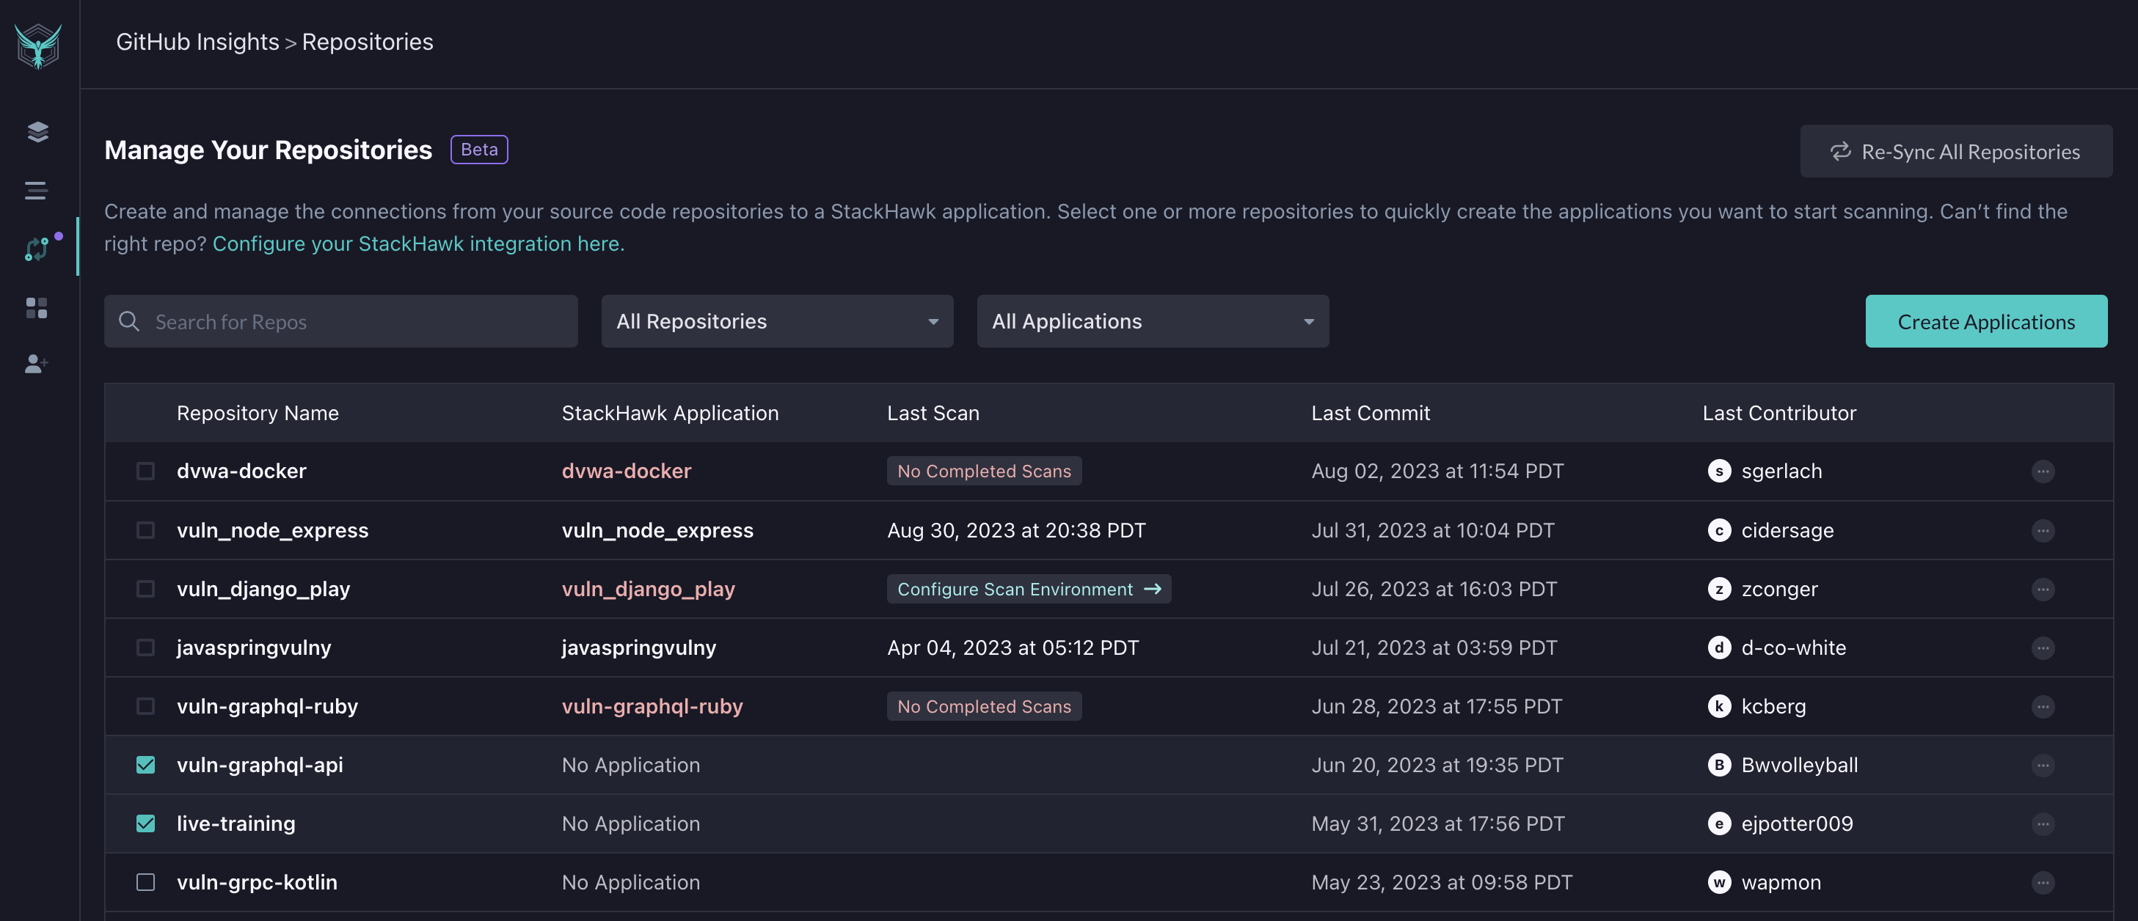The image size is (2138, 921).
Task: Click Repositories breadcrumb
Action: point(368,42)
